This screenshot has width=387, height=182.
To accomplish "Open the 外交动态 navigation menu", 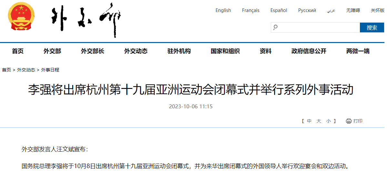I will [x=136, y=51].
